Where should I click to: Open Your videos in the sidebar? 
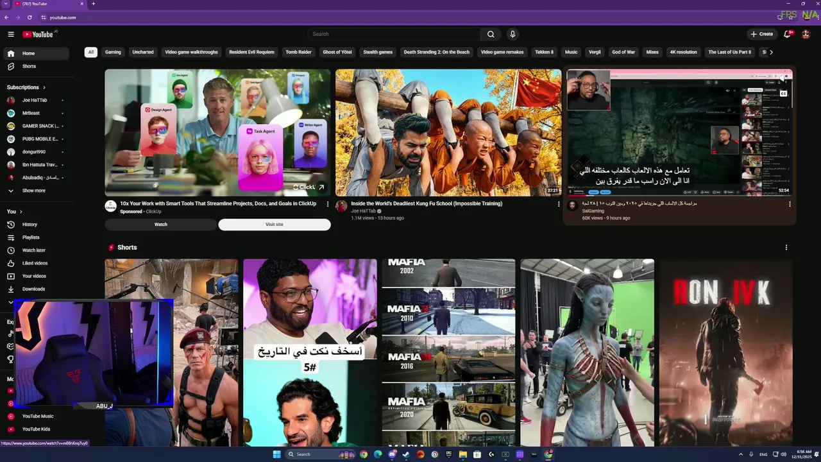pos(37,276)
